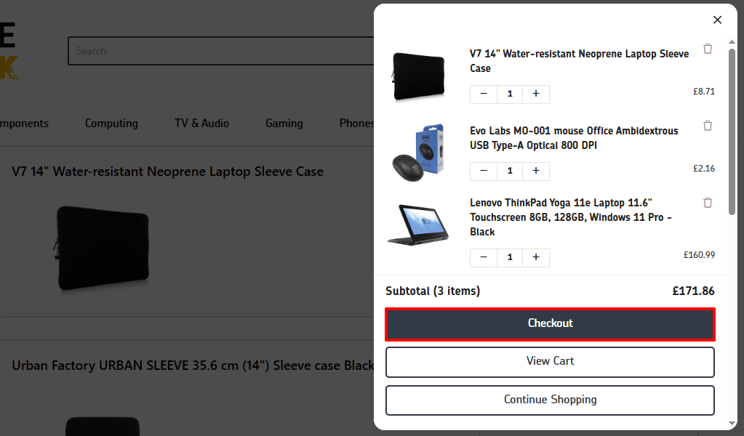Open Urban Factory URBAN SLEEVE product listing
Image resolution: width=744 pixels, height=436 pixels.
[x=193, y=366]
